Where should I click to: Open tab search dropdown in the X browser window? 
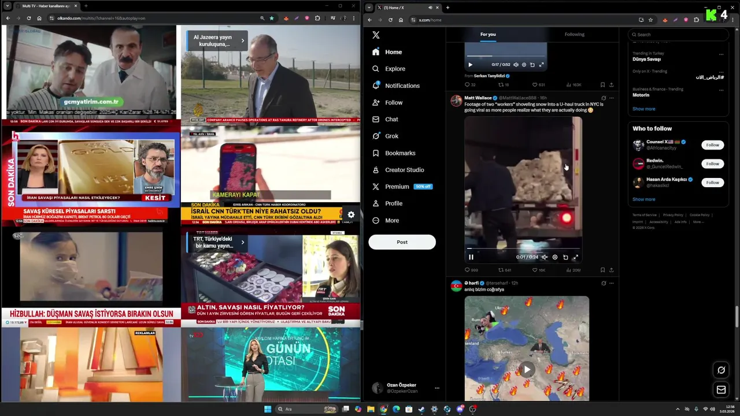(369, 8)
